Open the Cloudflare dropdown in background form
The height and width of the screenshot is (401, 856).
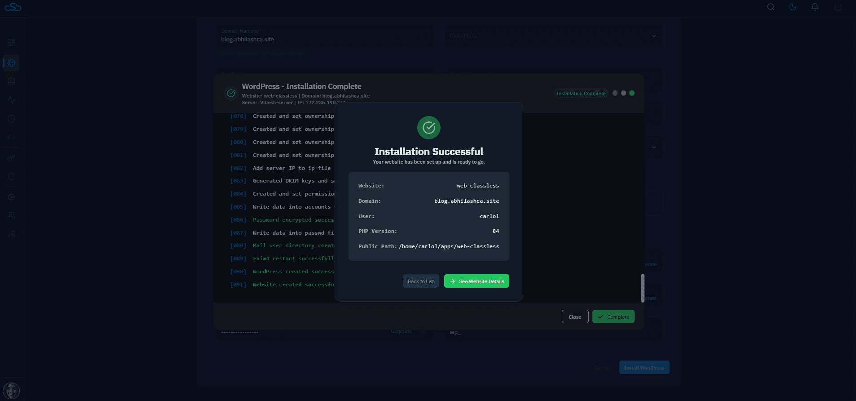point(553,36)
